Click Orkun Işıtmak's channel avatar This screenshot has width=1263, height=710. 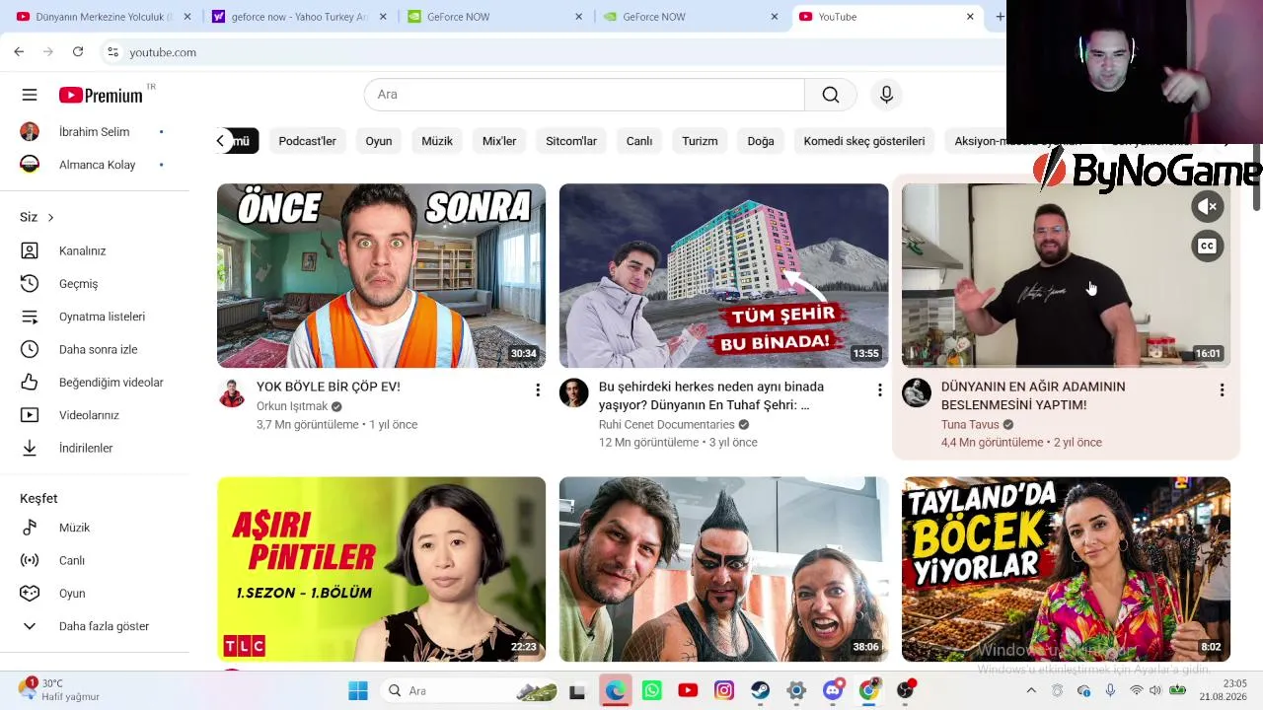pyautogui.click(x=232, y=393)
